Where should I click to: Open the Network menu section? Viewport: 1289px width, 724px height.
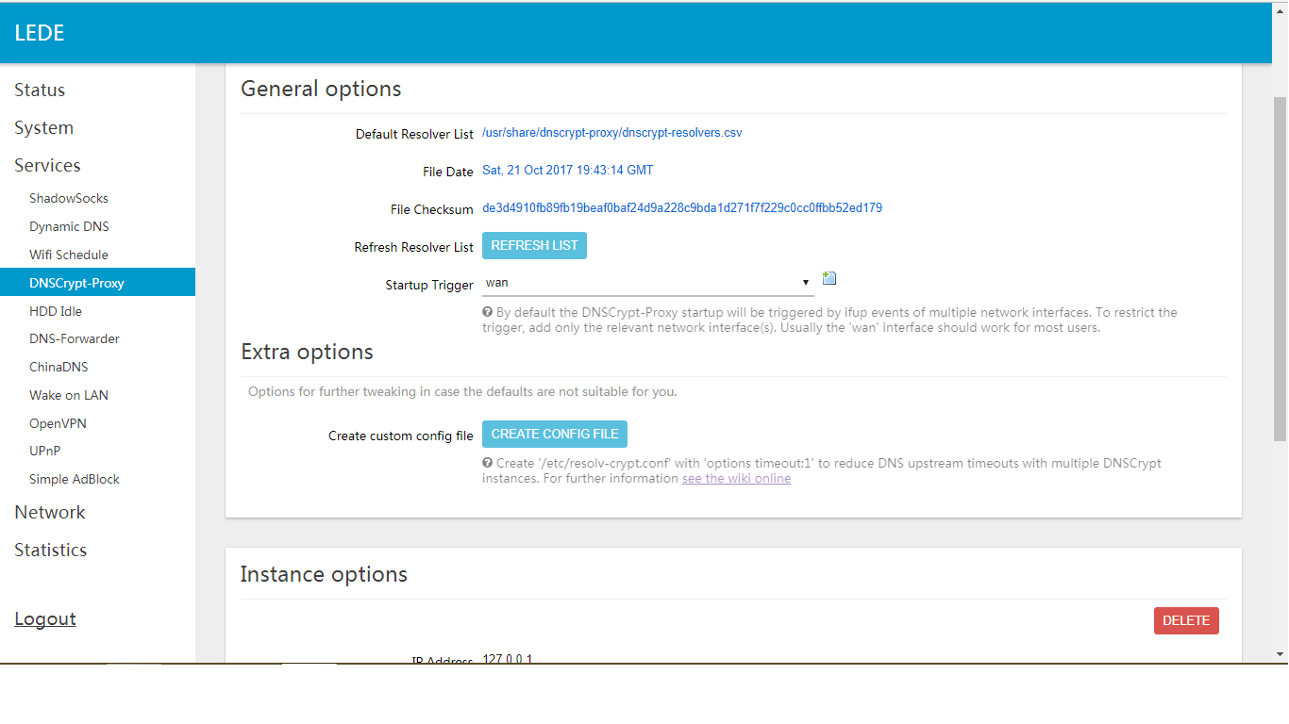(50, 513)
